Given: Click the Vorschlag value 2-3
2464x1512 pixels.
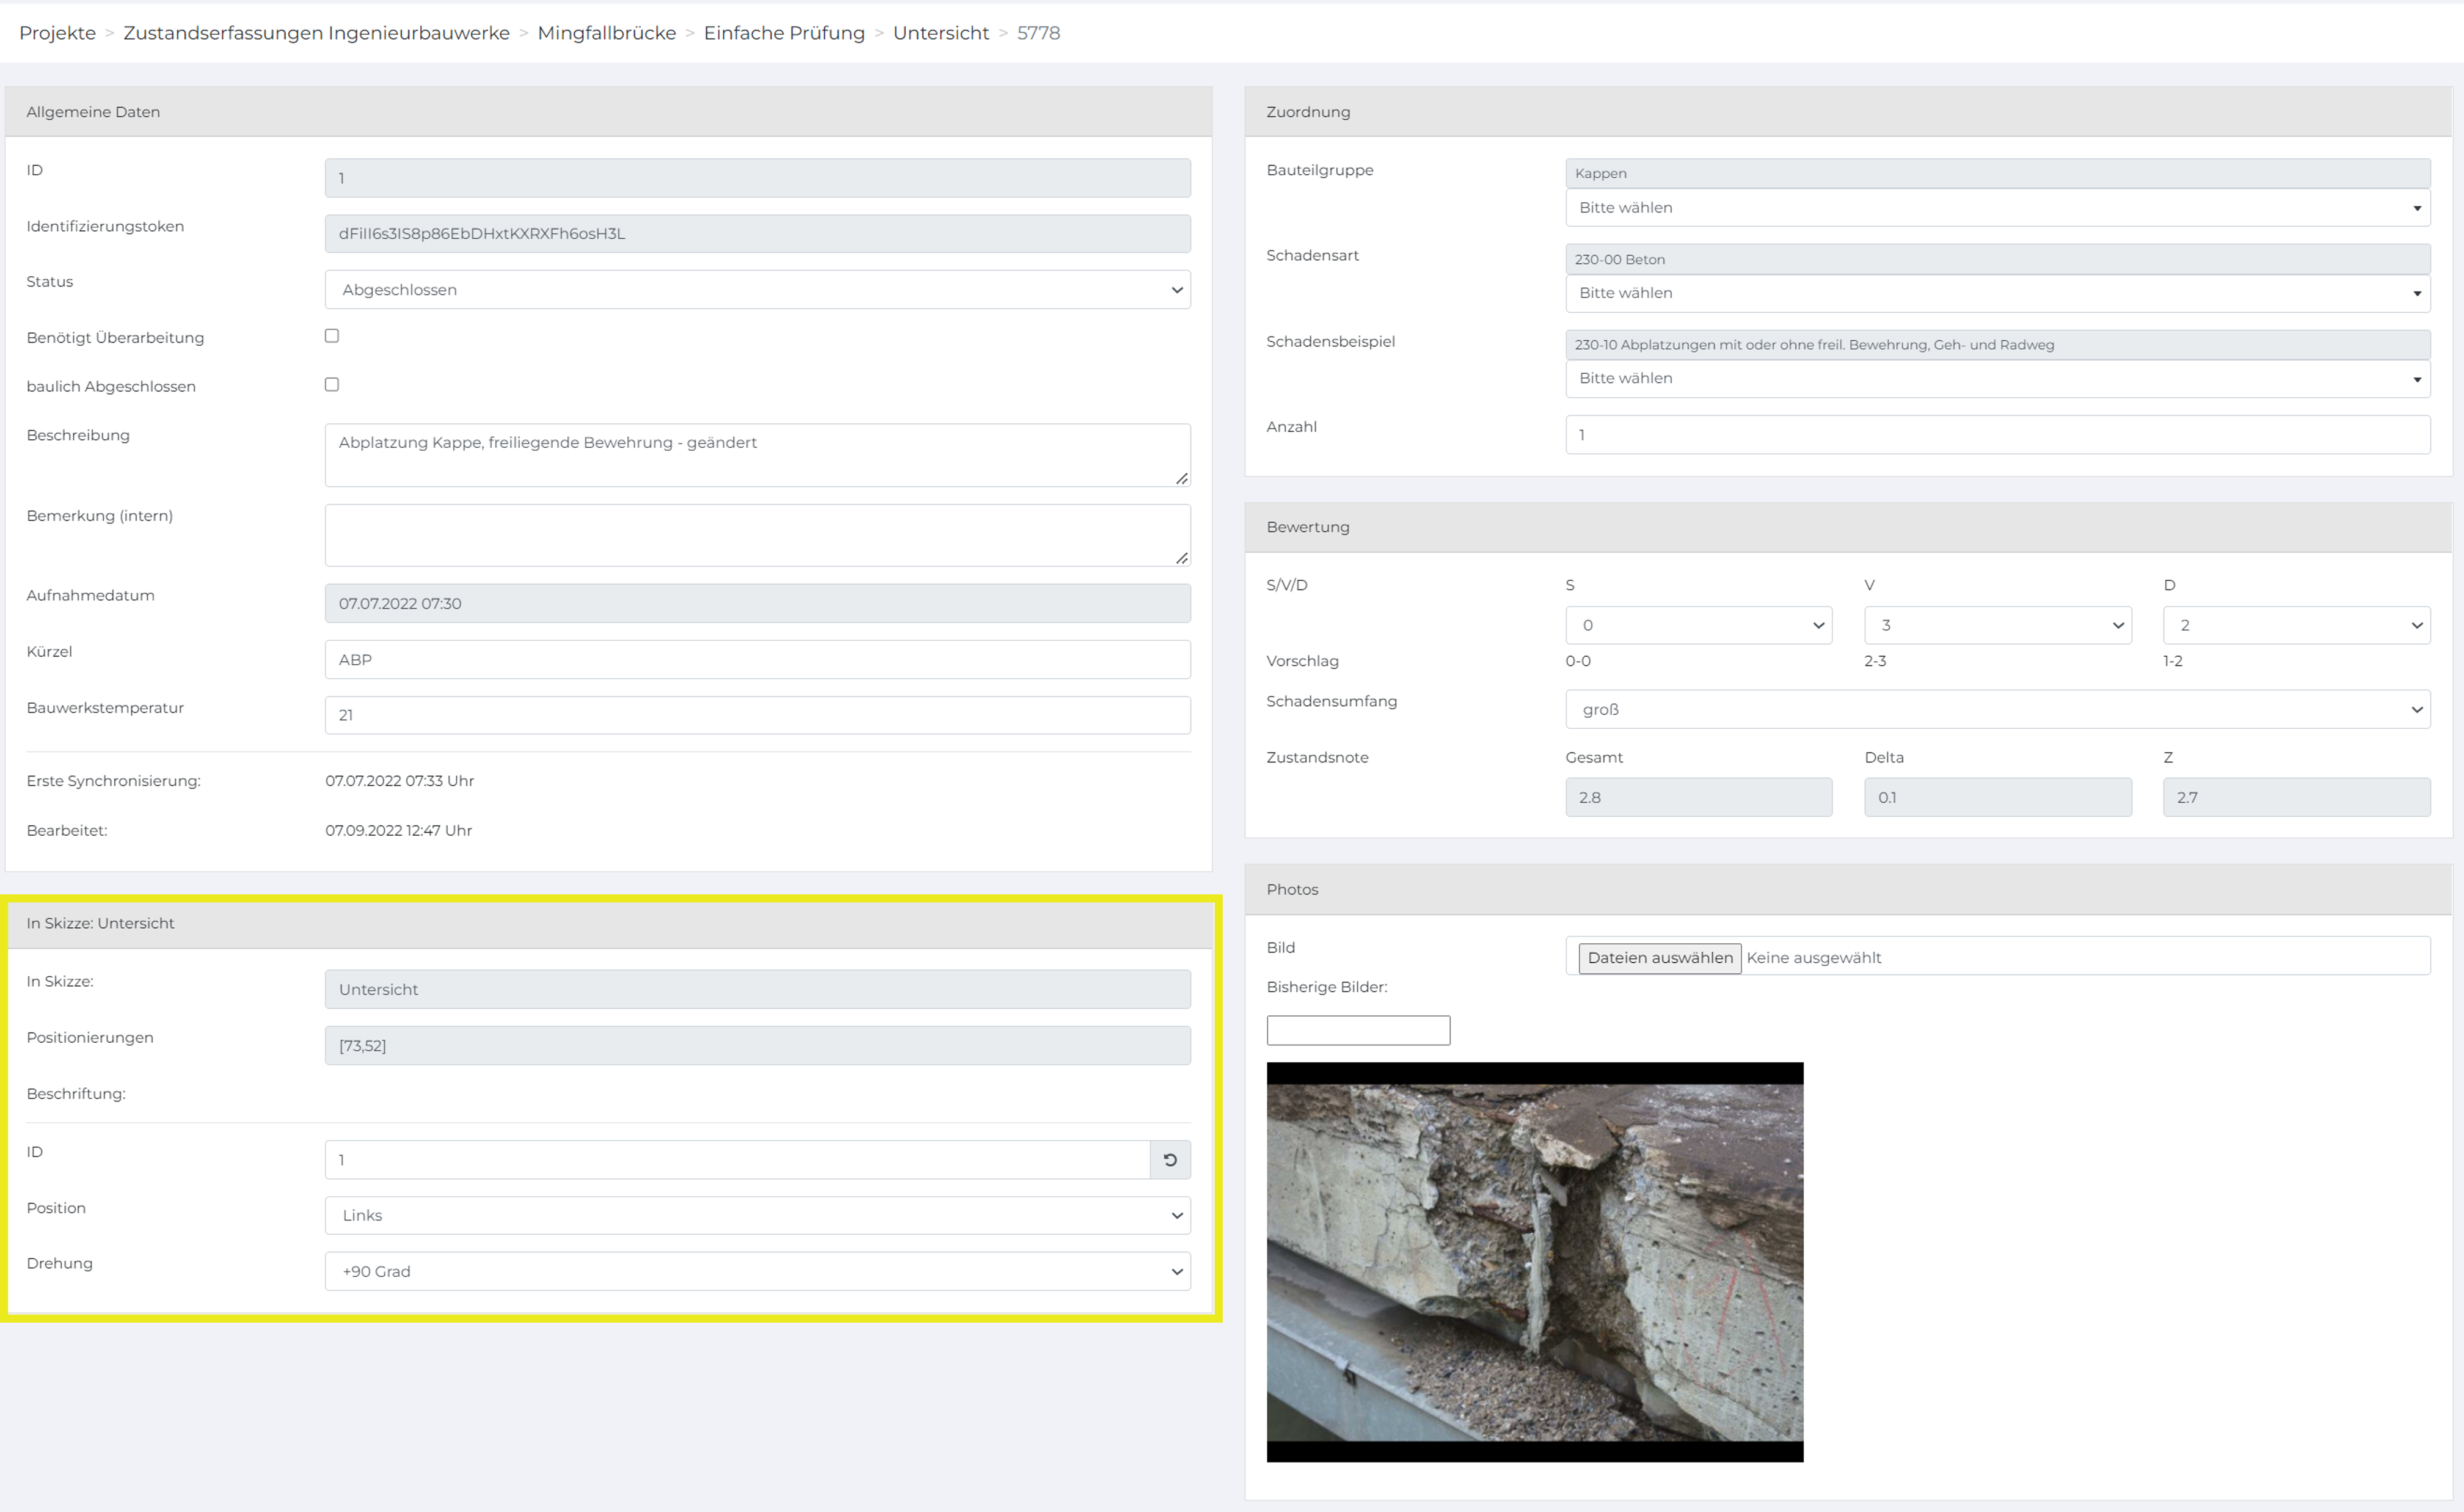Looking at the screenshot, I should tap(1875, 661).
